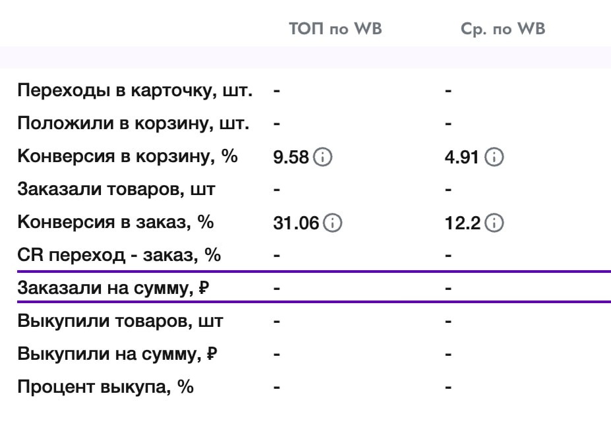The width and height of the screenshot is (611, 431).
Task: Select 'Конверсия в корзину, %' row label
Action: click(127, 157)
